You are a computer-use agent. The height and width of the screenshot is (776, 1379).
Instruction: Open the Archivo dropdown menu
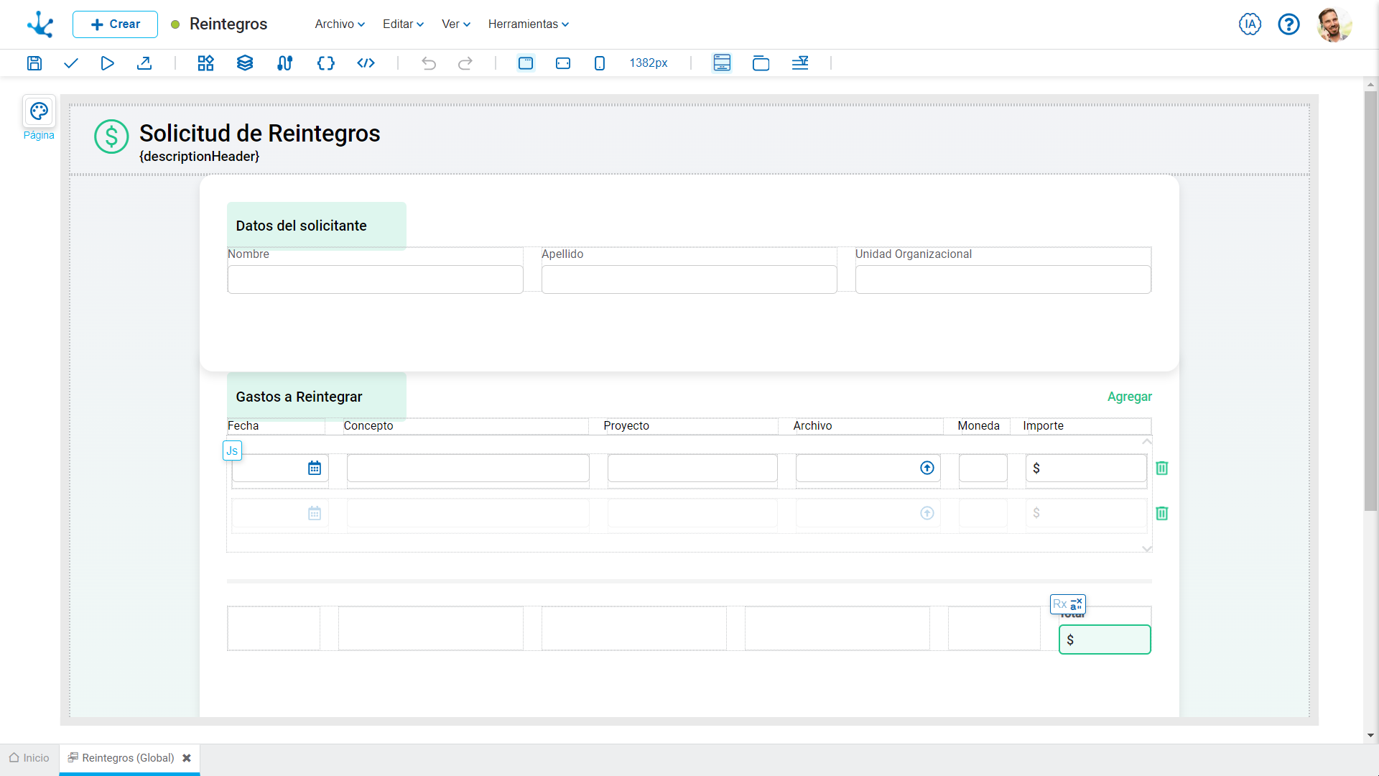pos(340,24)
